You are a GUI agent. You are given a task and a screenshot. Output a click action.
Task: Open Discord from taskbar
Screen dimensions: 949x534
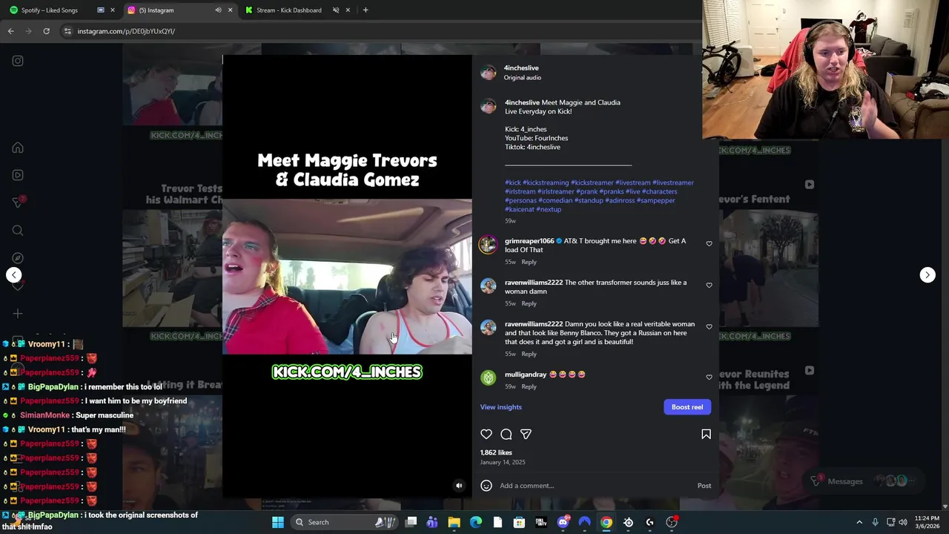(563, 522)
